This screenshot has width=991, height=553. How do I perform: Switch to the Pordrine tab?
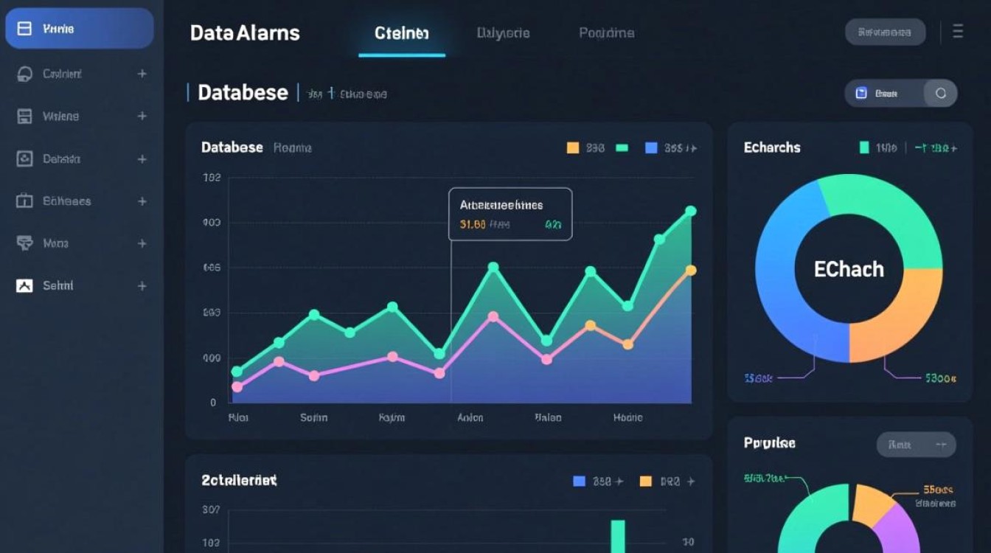click(x=606, y=33)
